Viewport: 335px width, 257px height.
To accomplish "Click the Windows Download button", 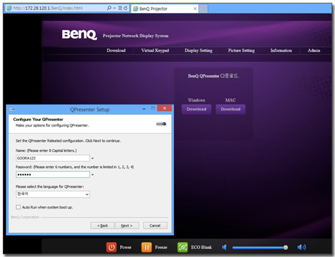I will (x=197, y=109).
